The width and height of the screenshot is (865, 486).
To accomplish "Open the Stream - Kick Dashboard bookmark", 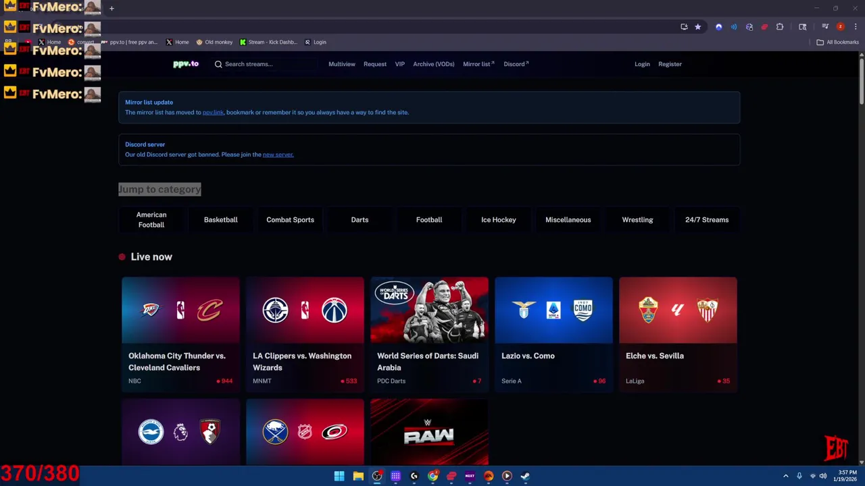I will tap(268, 42).
